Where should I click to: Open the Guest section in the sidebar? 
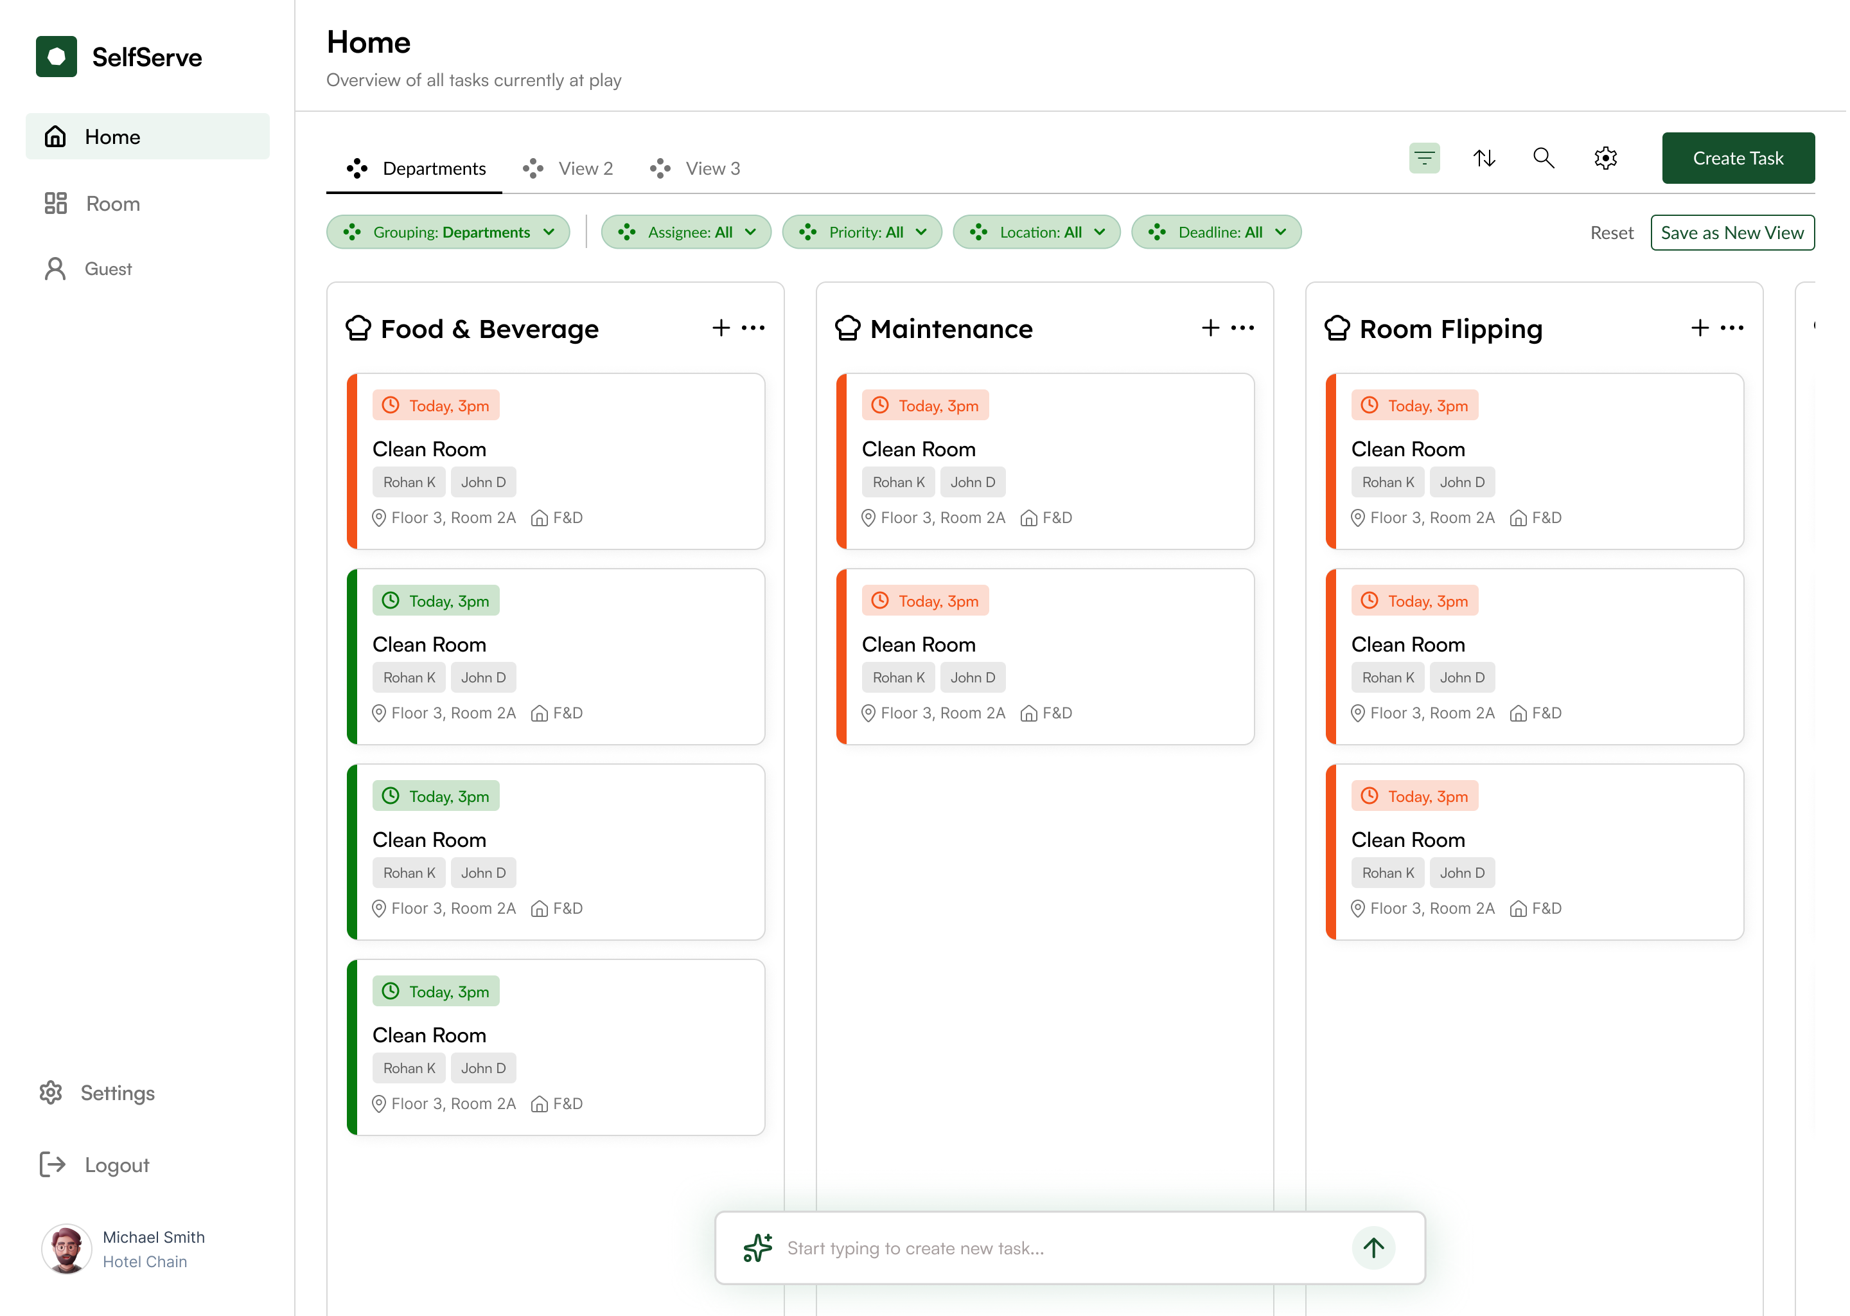point(108,268)
